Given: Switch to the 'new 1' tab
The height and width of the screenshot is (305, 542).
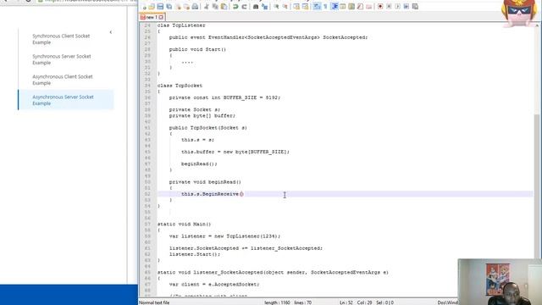Looking at the screenshot, I should [x=152, y=17].
